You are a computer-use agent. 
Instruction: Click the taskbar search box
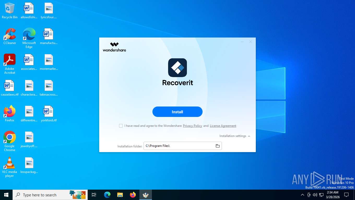[50, 195]
